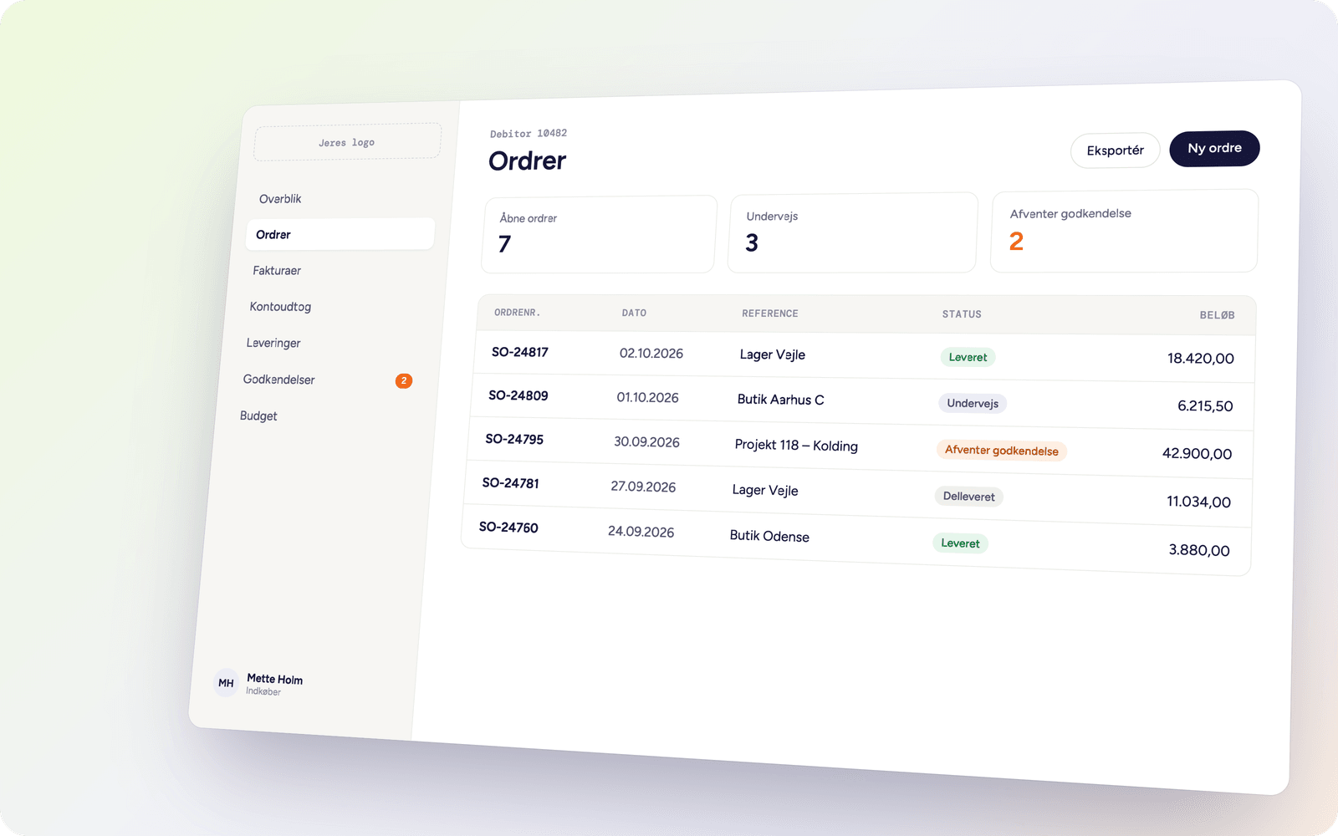Click the amount 6.215,50

[1205, 405]
